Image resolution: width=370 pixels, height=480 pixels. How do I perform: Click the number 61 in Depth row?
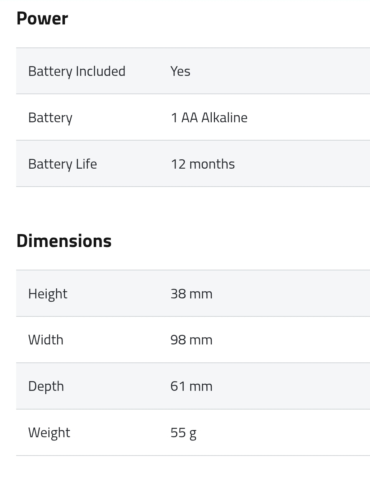178,386
